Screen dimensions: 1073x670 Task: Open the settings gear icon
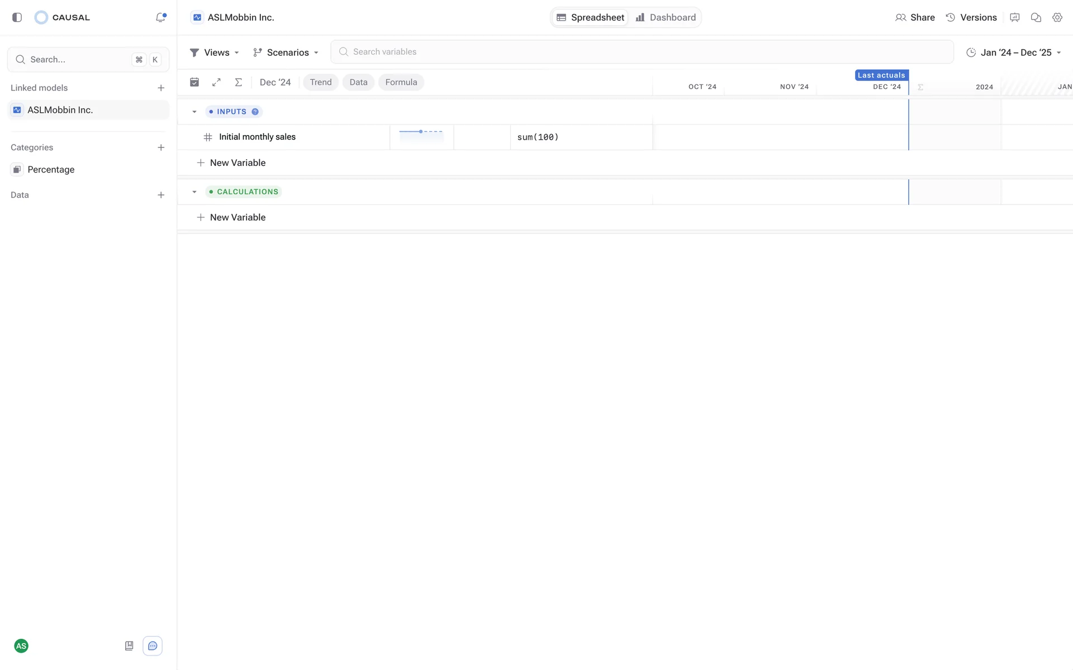pos(1057,17)
